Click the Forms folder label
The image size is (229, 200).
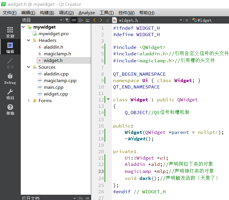tap(45, 101)
